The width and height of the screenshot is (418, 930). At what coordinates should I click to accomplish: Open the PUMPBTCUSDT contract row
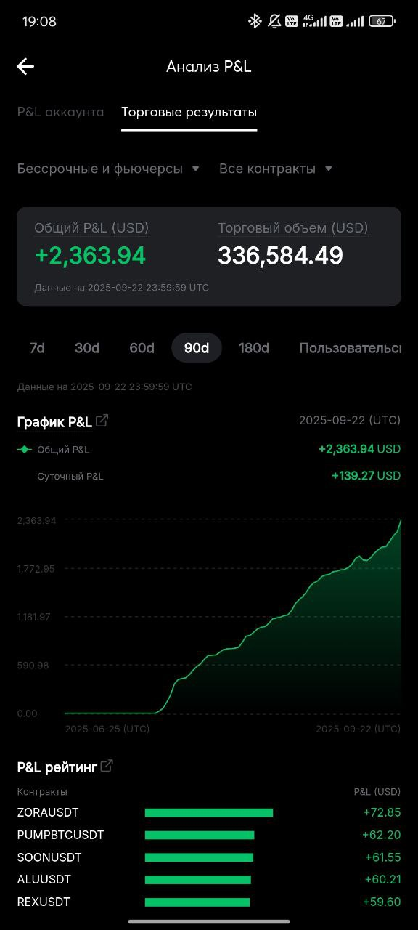pos(209,835)
